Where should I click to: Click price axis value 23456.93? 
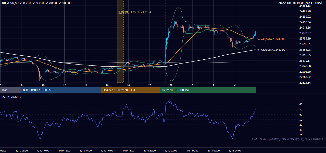305,50
